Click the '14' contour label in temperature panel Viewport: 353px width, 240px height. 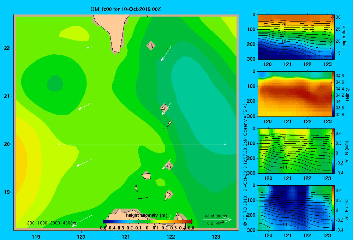284,53
